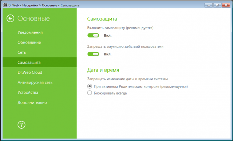Close the Dr.Web settings window
This screenshot has width=233, height=141.
(226, 5)
